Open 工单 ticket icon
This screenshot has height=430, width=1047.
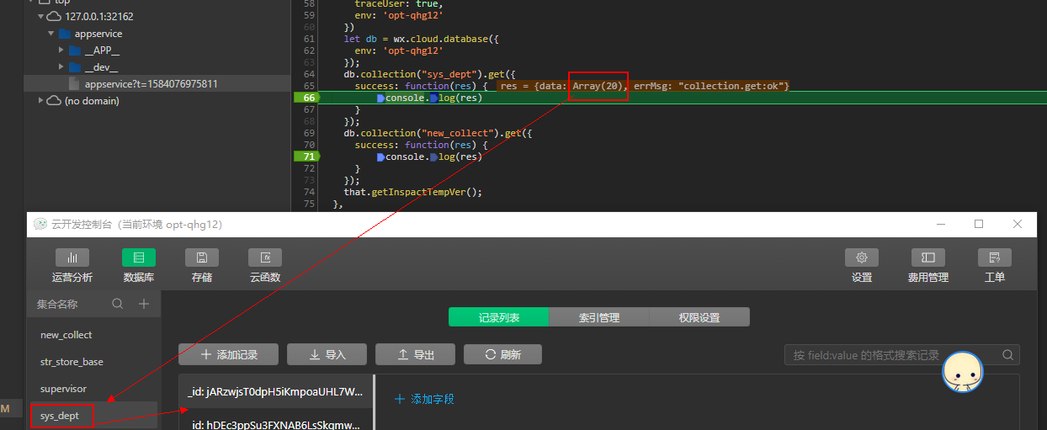click(995, 257)
